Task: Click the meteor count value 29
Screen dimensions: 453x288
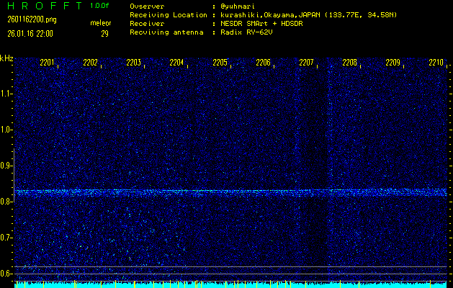Action: 104,32
